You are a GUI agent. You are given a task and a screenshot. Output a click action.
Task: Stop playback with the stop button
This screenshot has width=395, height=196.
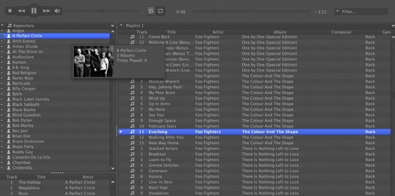10,11
